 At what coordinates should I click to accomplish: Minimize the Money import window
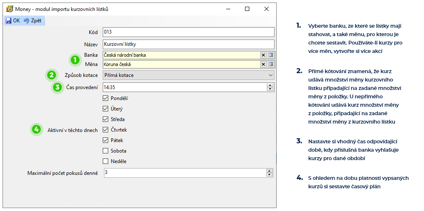point(228,9)
